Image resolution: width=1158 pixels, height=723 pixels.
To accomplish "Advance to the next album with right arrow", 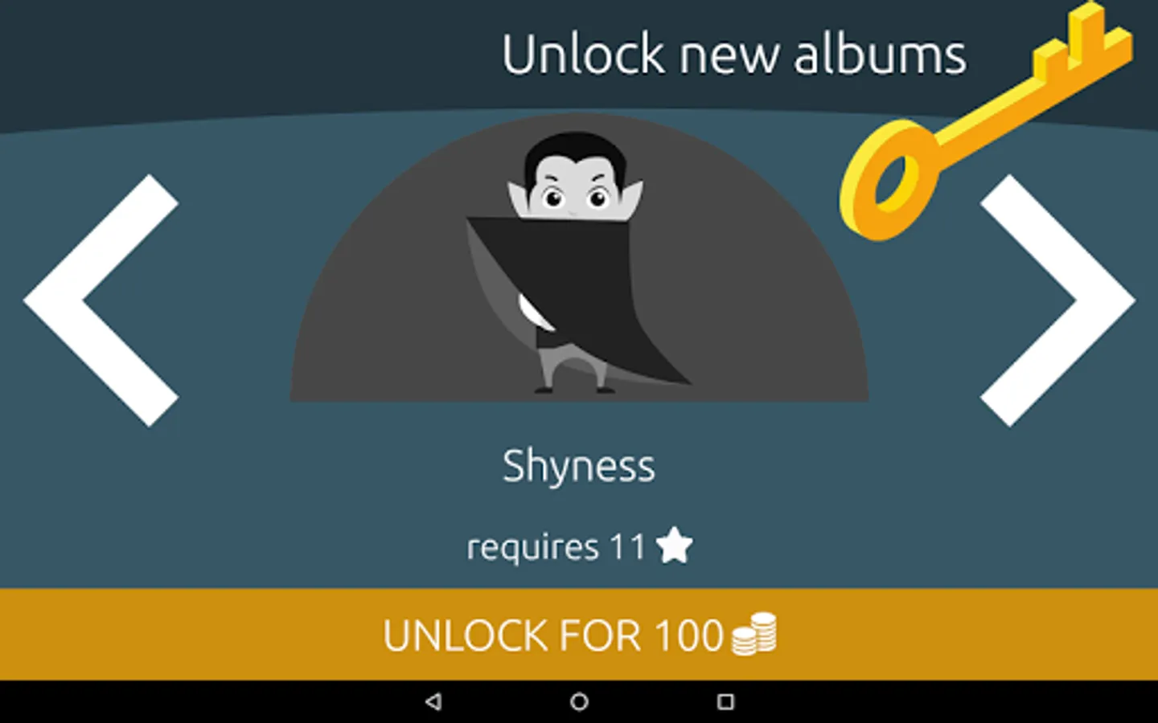I will pos(1057,300).
